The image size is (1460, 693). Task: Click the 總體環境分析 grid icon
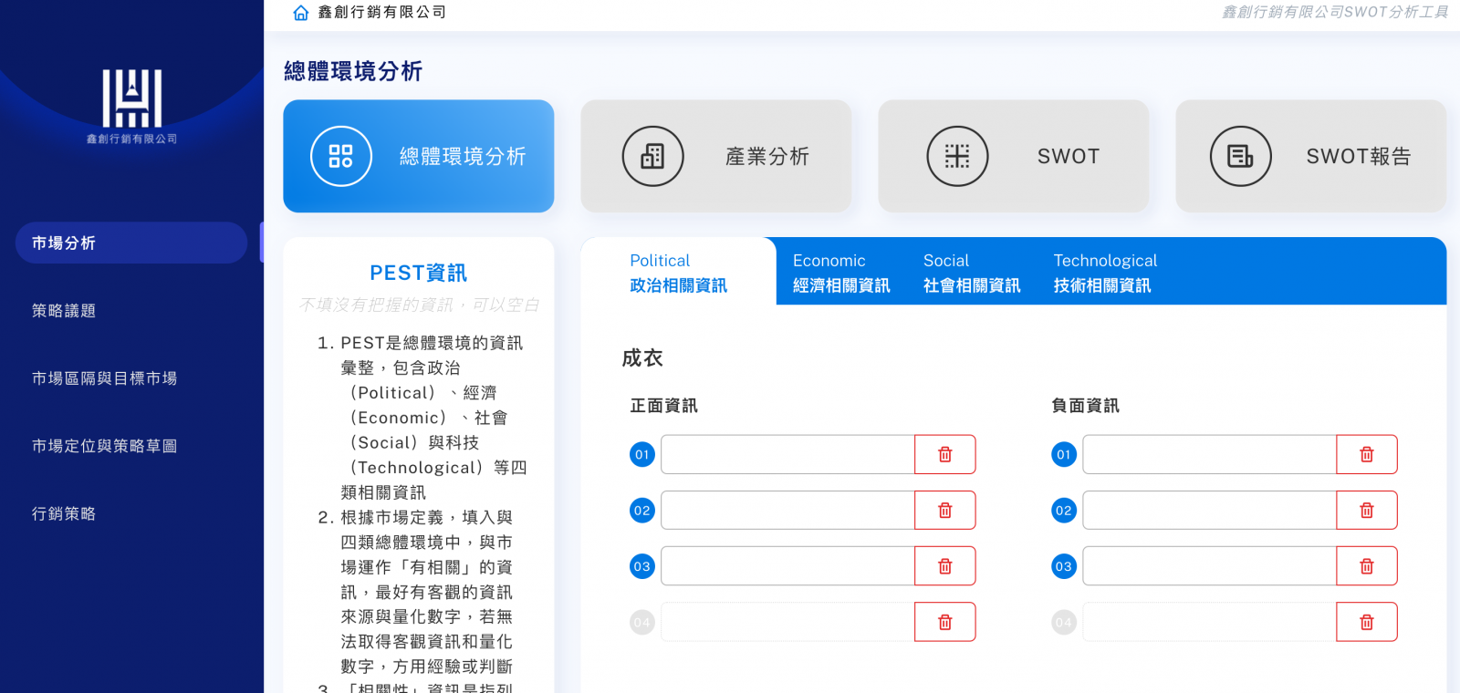tap(340, 157)
